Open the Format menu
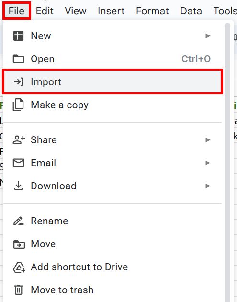 152,11
